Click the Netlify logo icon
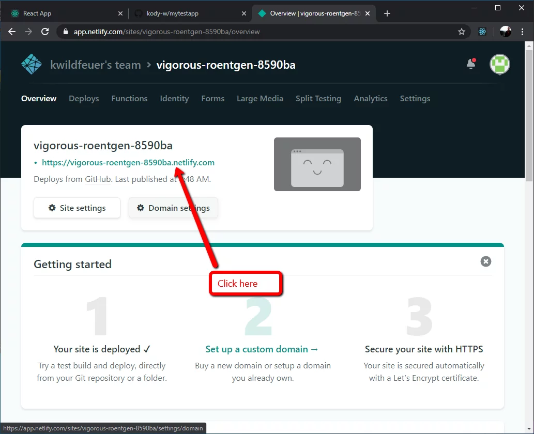The height and width of the screenshot is (434, 534). point(32,65)
